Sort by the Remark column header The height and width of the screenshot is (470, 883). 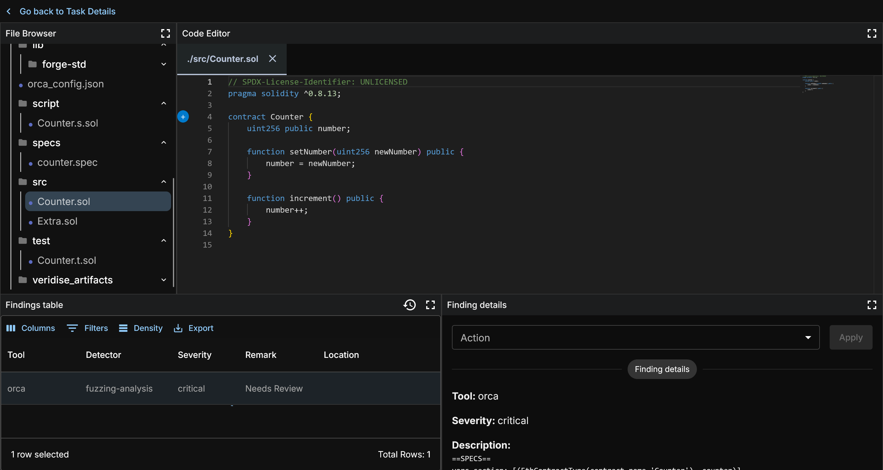(261, 355)
